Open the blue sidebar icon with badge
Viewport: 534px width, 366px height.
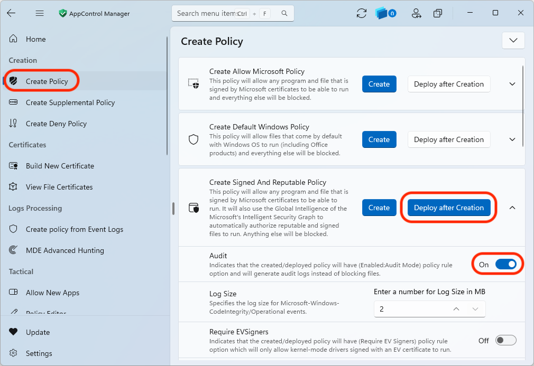coord(385,13)
